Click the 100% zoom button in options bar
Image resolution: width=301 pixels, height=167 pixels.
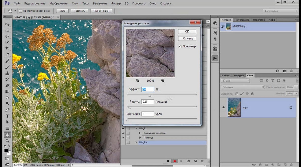coord(62,11)
